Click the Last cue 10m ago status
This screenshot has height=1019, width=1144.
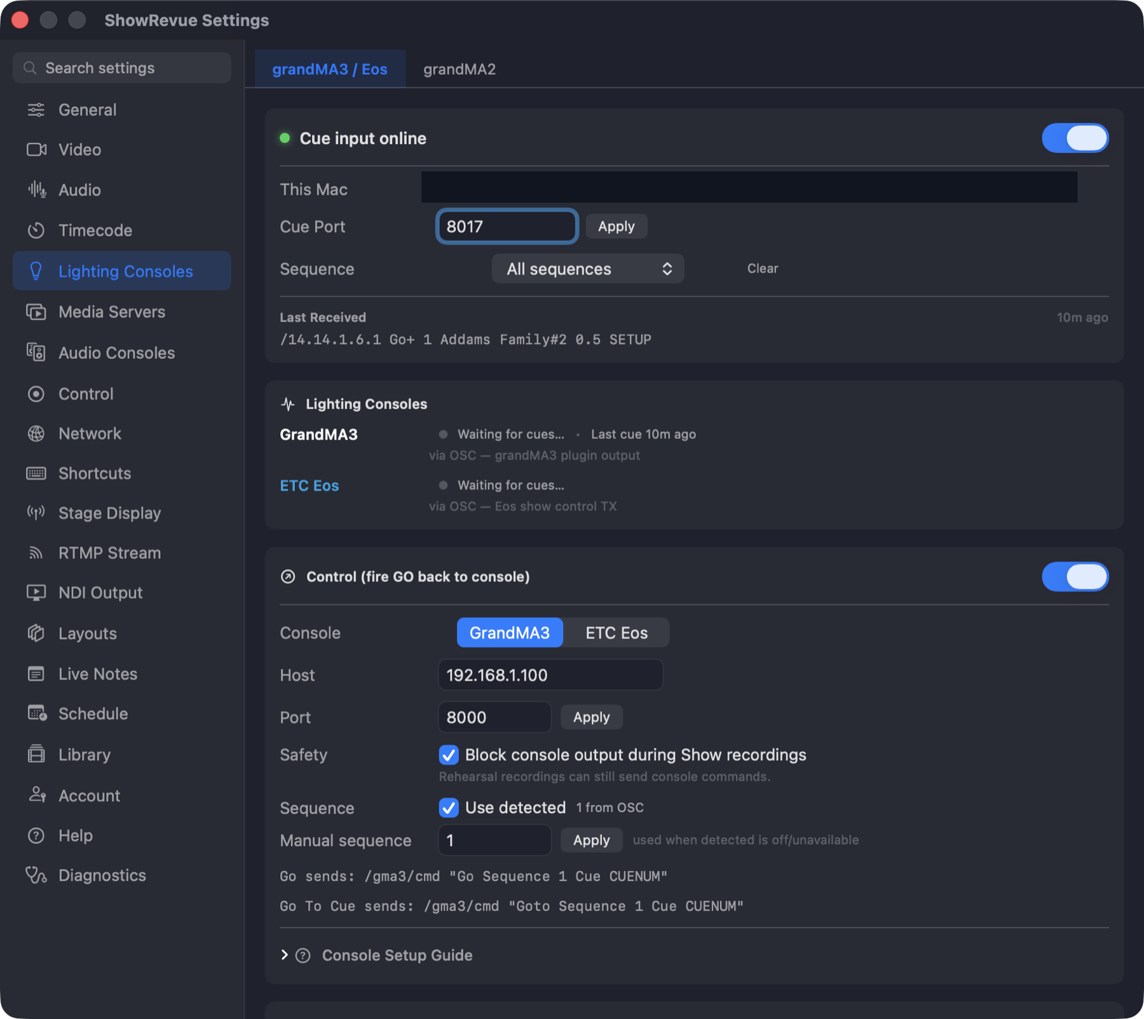[643, 435]
